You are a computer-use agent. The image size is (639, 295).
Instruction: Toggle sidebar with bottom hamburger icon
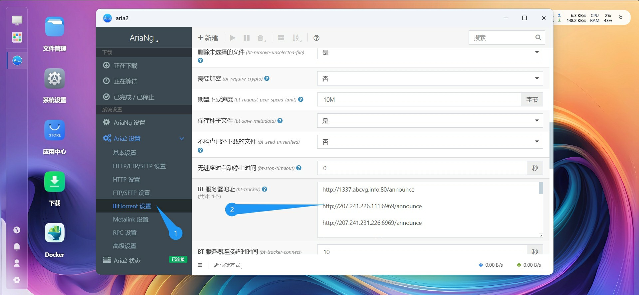pos(200,265)
